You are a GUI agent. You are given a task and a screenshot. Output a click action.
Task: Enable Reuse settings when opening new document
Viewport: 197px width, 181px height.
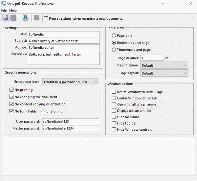46,18
